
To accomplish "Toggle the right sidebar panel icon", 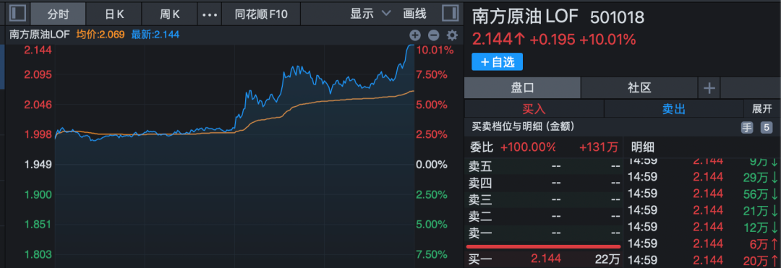I will coord(451,13).
